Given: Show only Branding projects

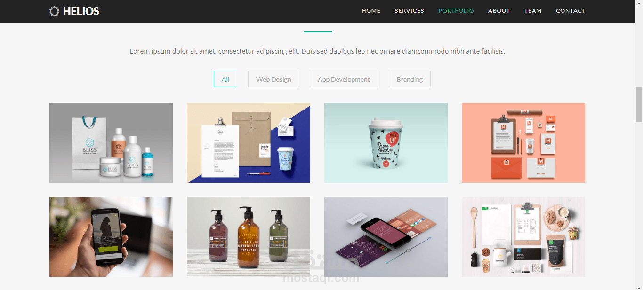Looking at the screenshot, I should [x=410, y=79].
